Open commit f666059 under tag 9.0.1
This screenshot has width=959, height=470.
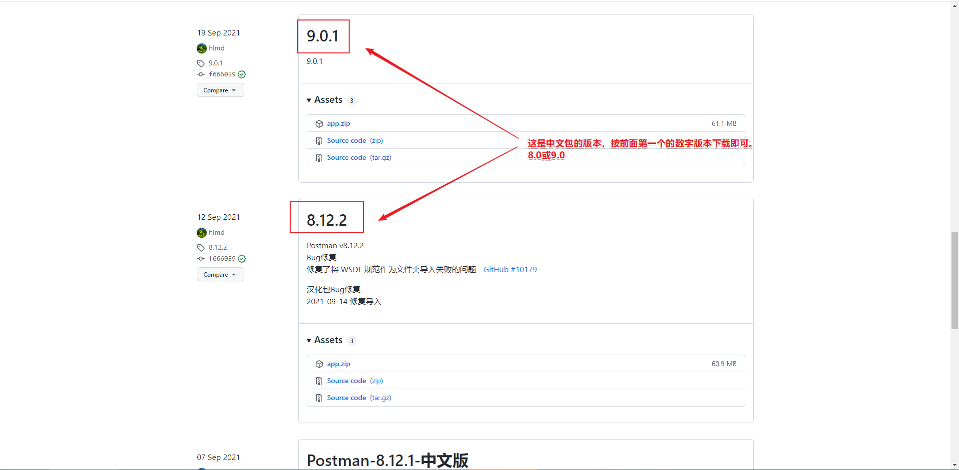click(222, 74)
